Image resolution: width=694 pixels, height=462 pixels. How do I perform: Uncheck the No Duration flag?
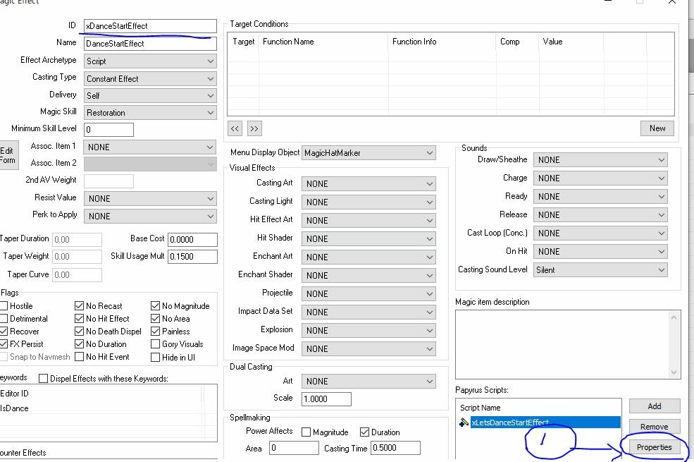[79, 344]
